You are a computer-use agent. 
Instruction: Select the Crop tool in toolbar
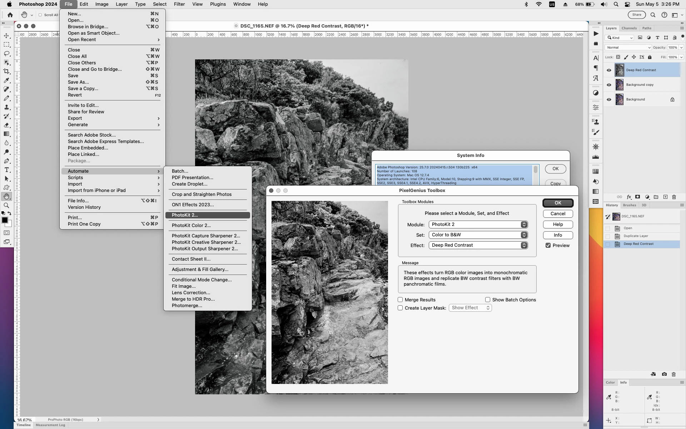point(6,71)
